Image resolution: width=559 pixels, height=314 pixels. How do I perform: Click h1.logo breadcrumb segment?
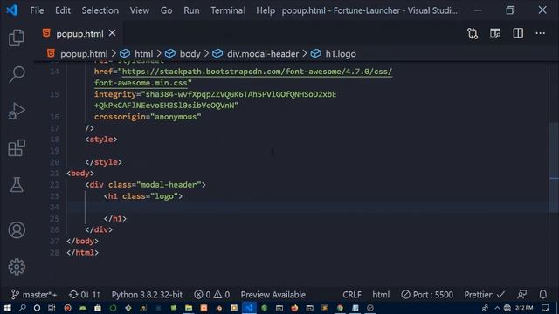point(341,54)
